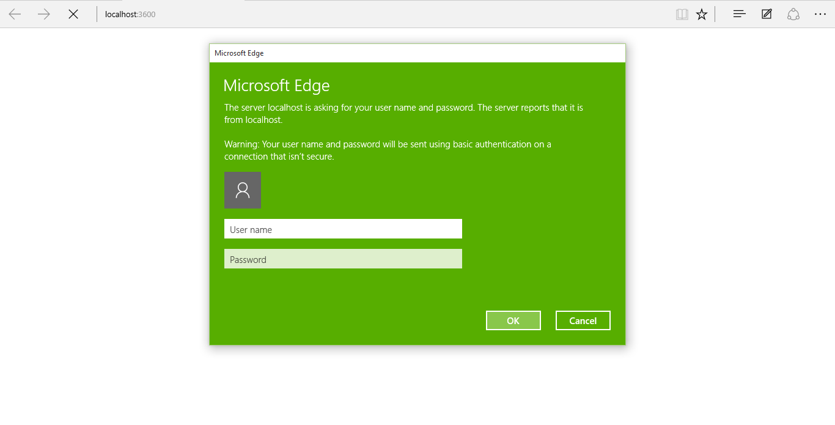Focus the Password field

[x=343, y=259]
